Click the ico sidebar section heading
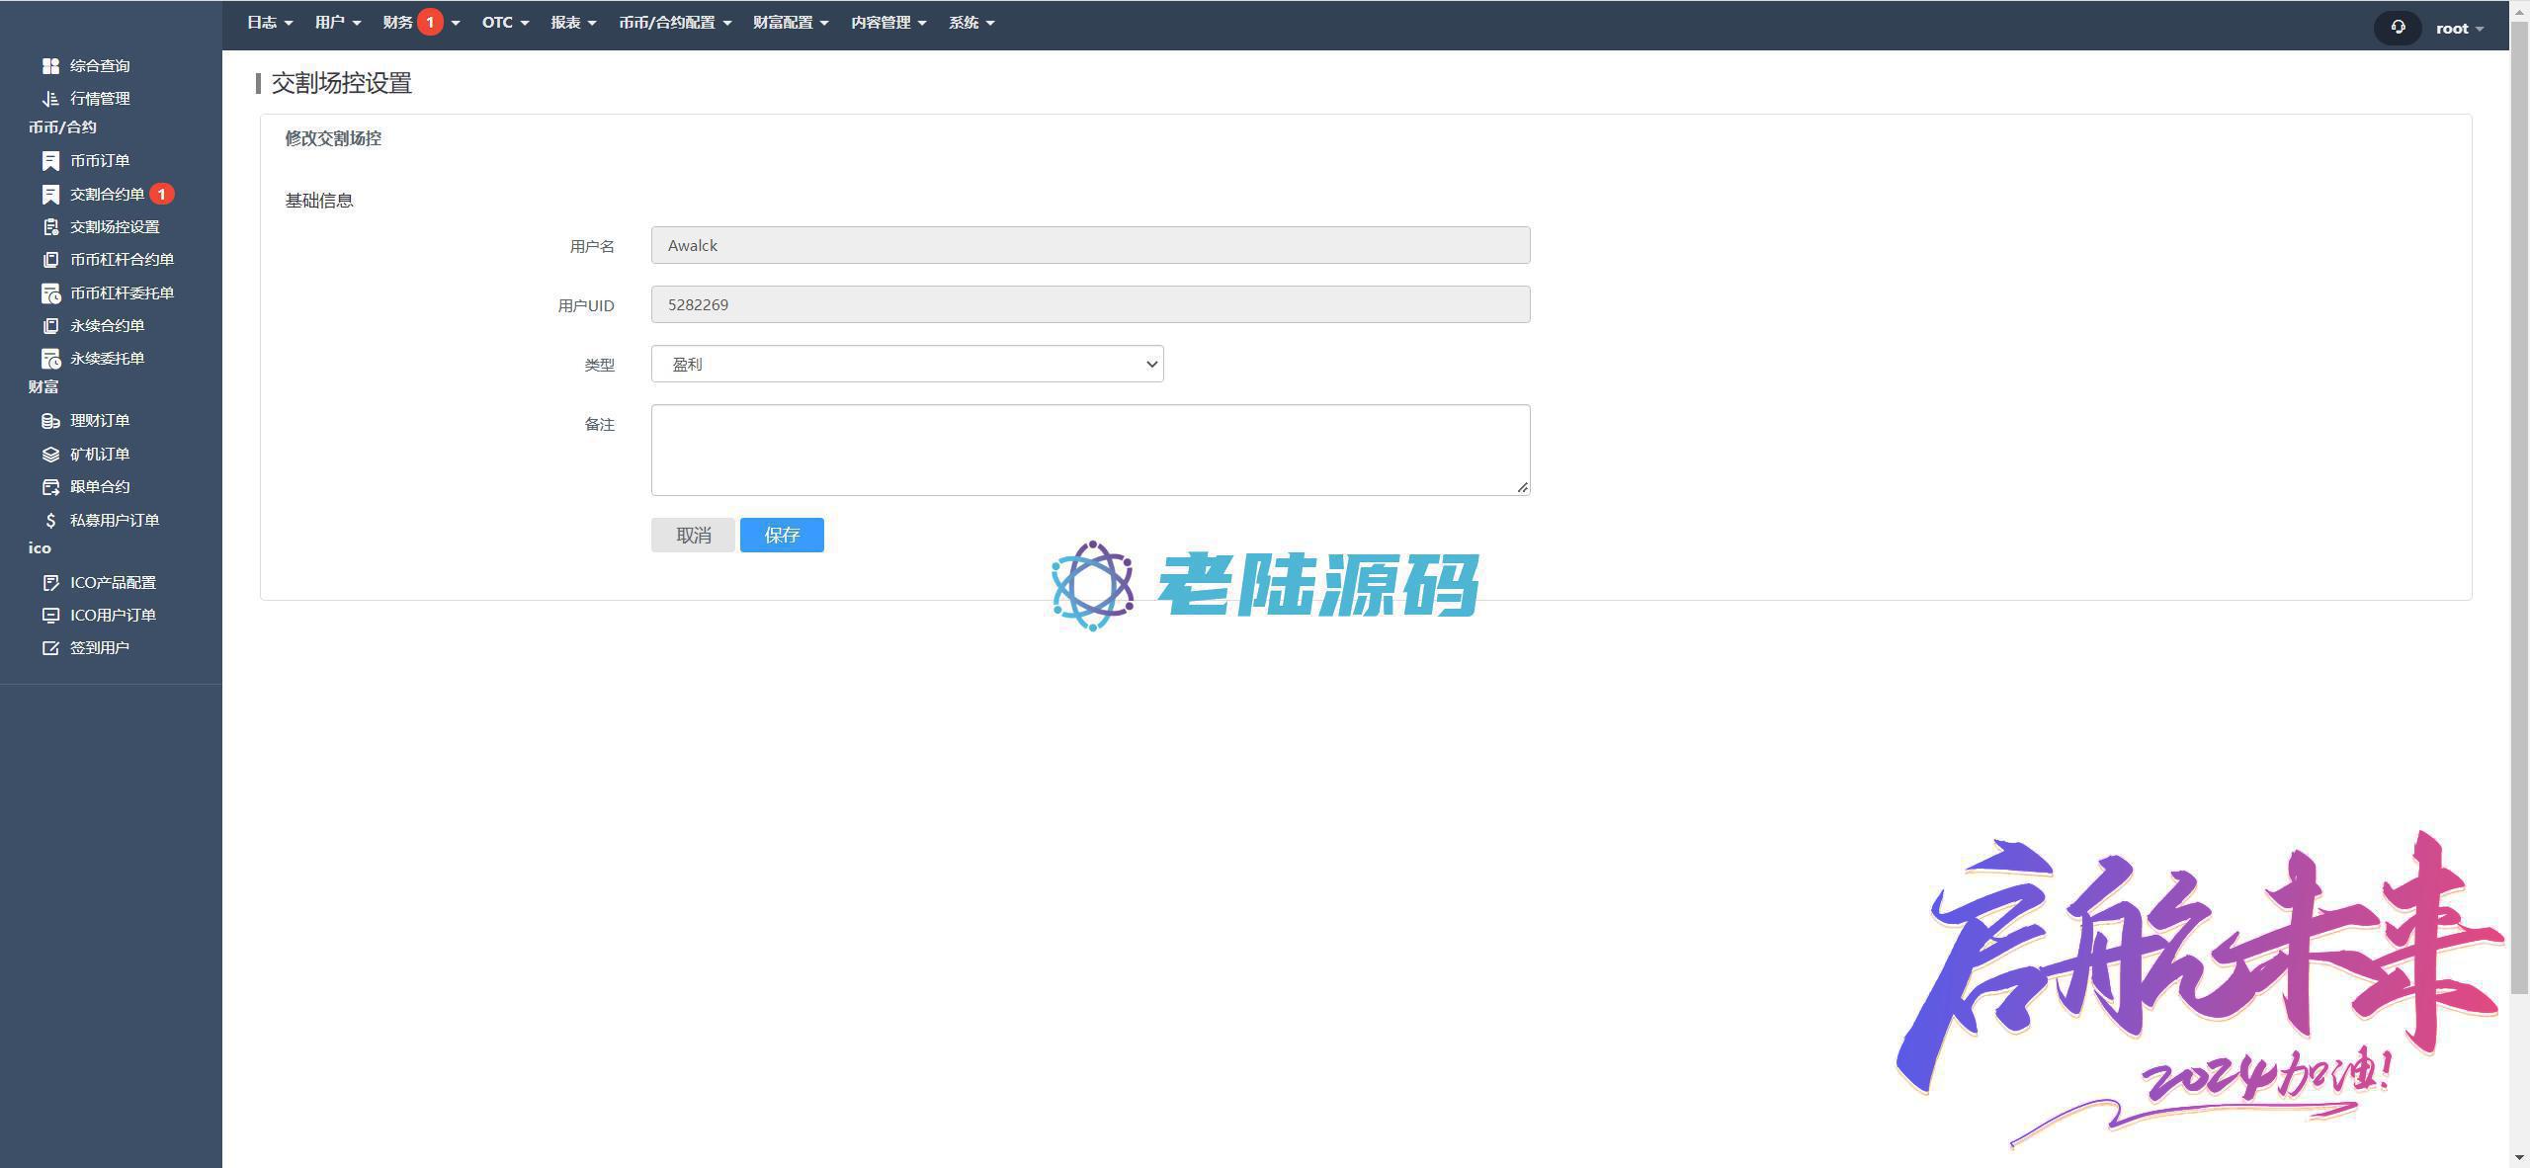2530x1168 pixels. pos(40,547)
